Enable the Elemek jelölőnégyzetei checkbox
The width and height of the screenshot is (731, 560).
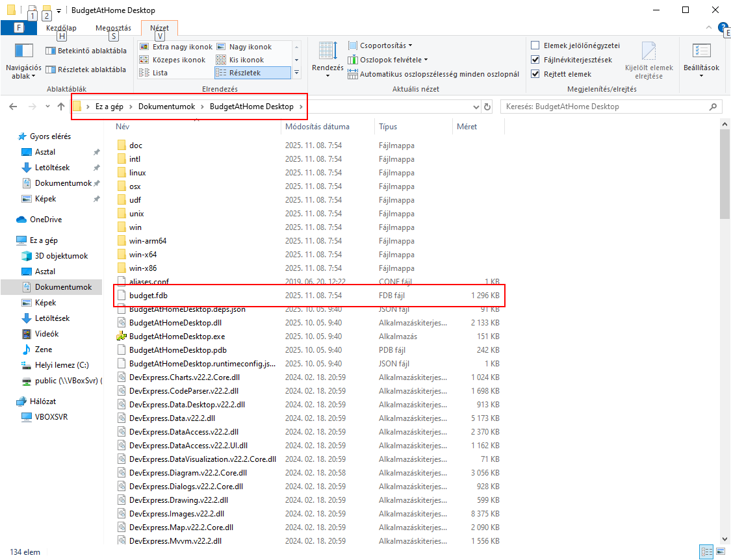pyautogui.click(x=535, y=45)
